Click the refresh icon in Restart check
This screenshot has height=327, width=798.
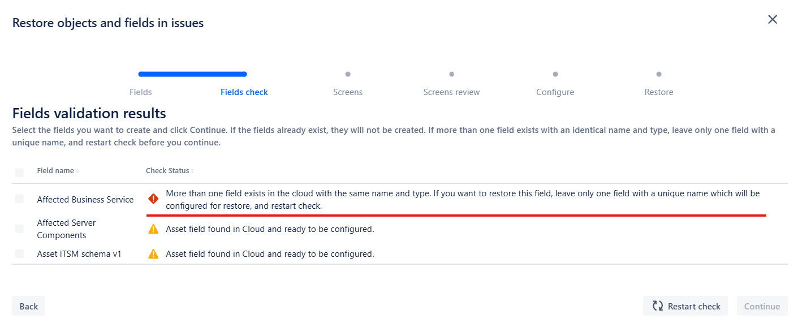(658, 306)
